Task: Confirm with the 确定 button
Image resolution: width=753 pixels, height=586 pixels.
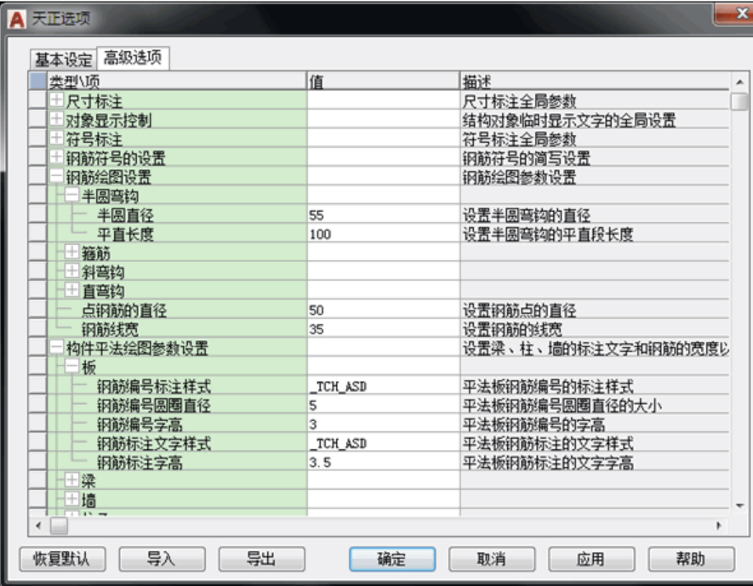Action: point(392,559)
